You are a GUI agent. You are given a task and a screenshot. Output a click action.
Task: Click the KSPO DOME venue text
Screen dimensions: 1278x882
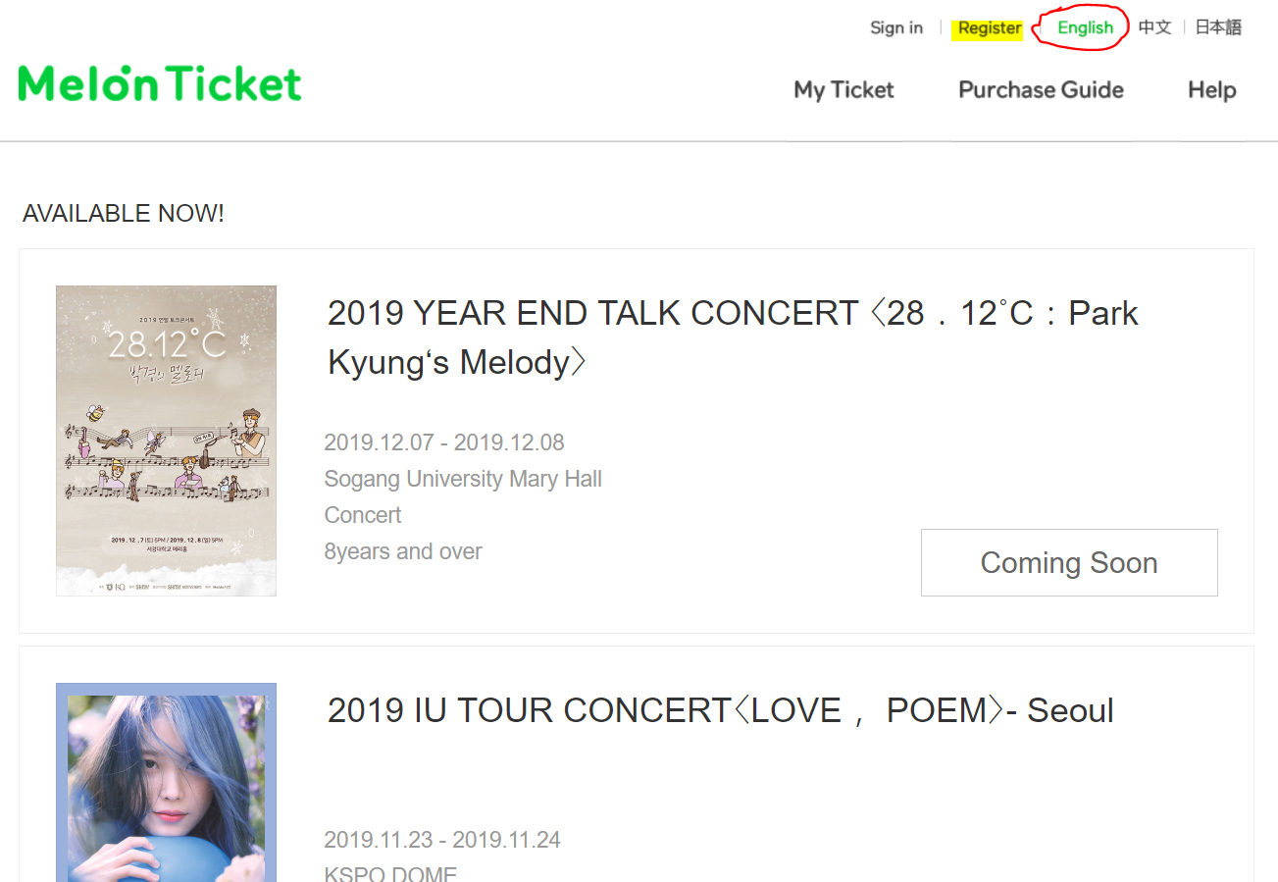389,871
